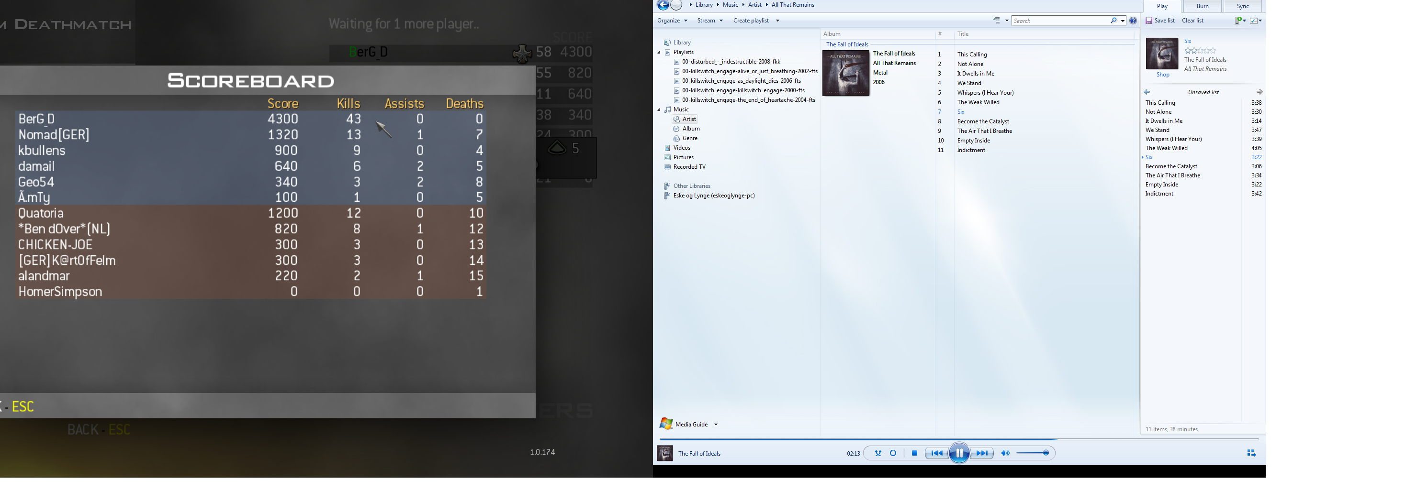The image size is (1417, 502).
Task: Collapse the Playlists tree node
Action: [x=659, y=53]
